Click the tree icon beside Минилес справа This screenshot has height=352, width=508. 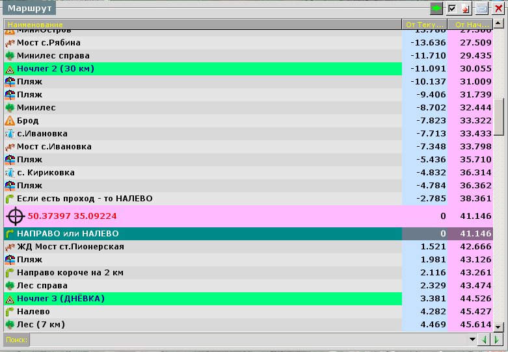click(10, 56)
